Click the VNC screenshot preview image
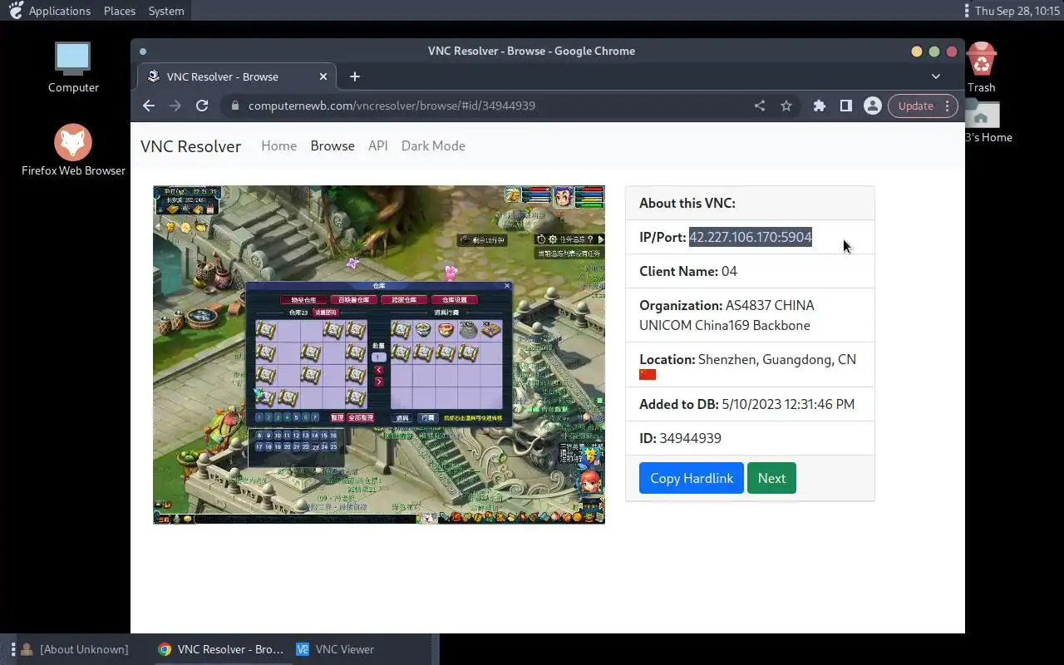 click(x=379, y=355)
